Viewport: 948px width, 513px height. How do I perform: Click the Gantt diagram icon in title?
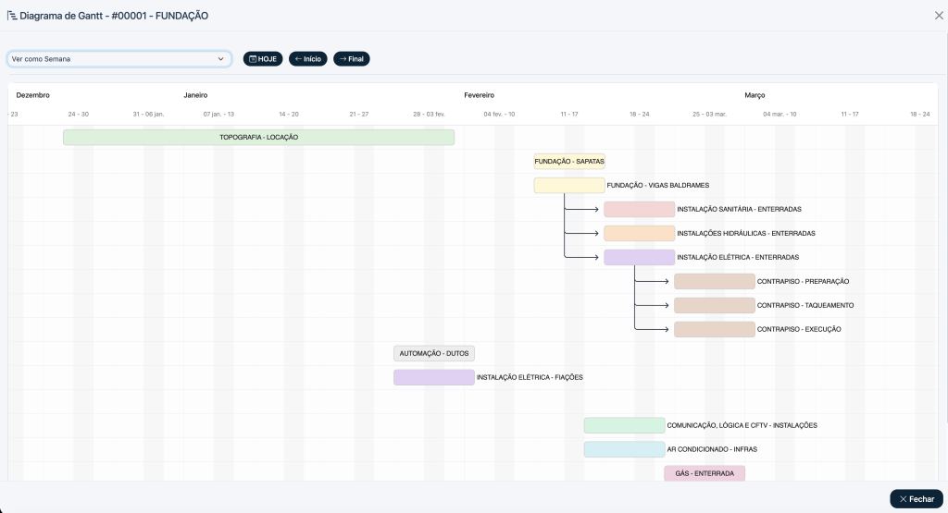coord(12,16)
